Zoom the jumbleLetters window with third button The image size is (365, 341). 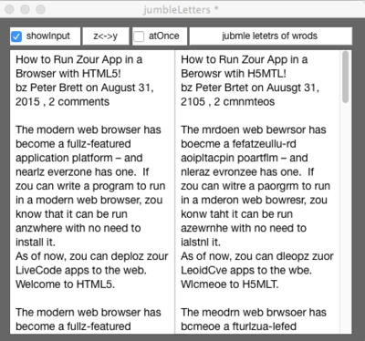40,9
